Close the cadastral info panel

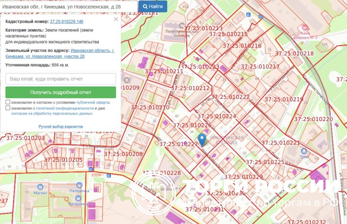click(x=116, y=19)
